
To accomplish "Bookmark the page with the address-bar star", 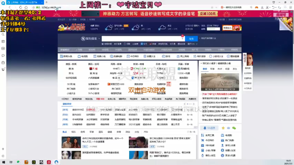I will (x=34, y=7).
